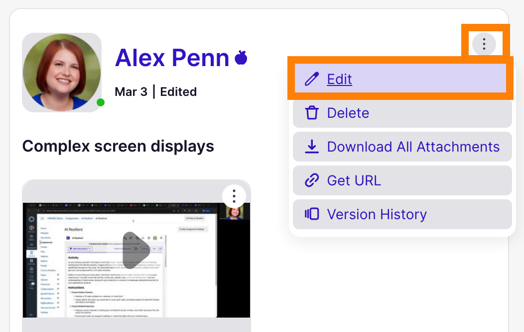Choose Edit from the context menu
This screenshot has width=524, height=332.
pyautogui.click(x=339, y=79)
